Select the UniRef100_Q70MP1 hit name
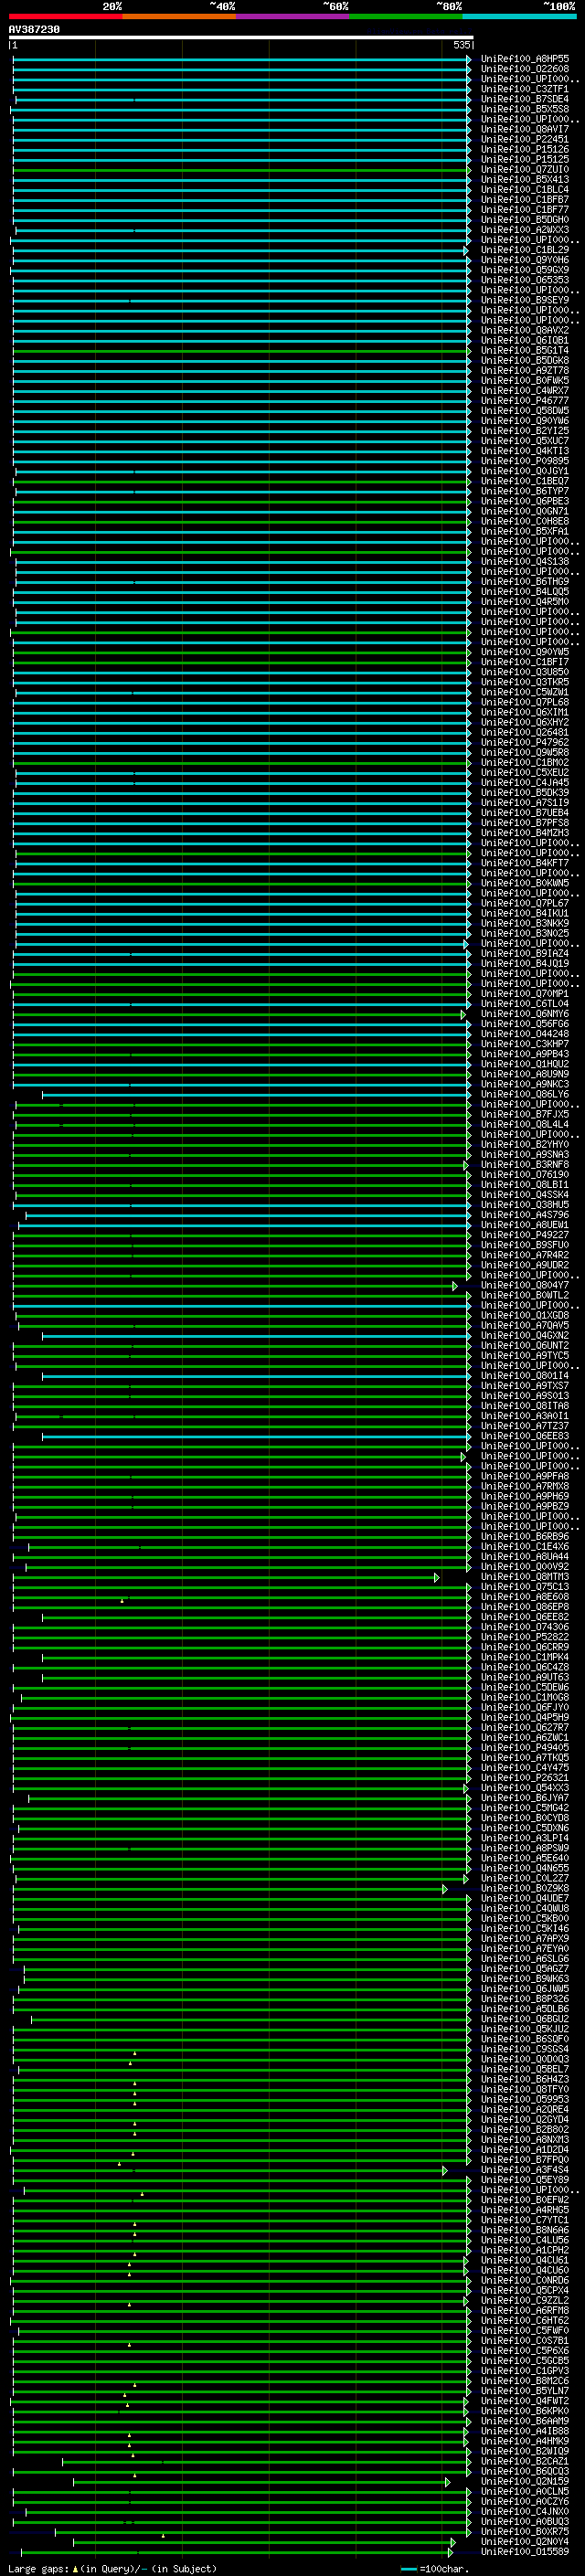585x2576 pixels. 525,993
